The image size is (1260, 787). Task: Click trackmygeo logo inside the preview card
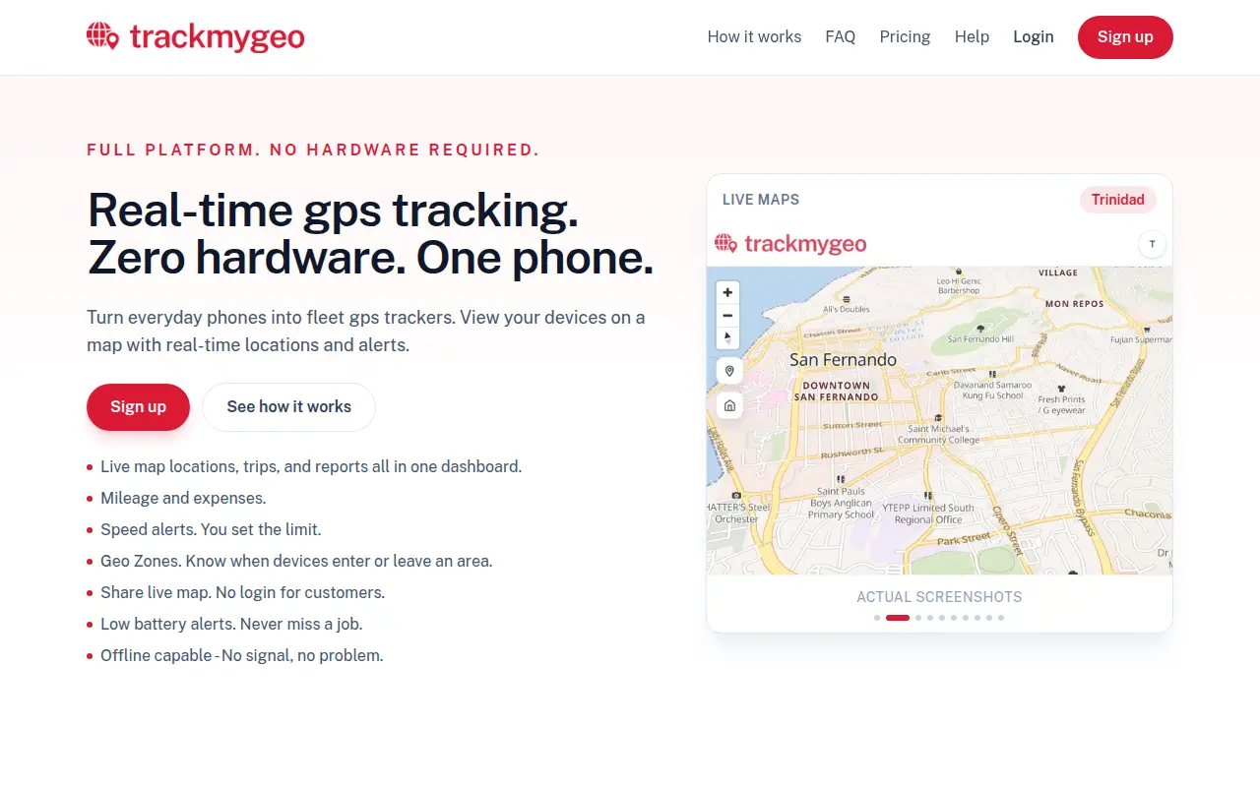click(790, 243)
